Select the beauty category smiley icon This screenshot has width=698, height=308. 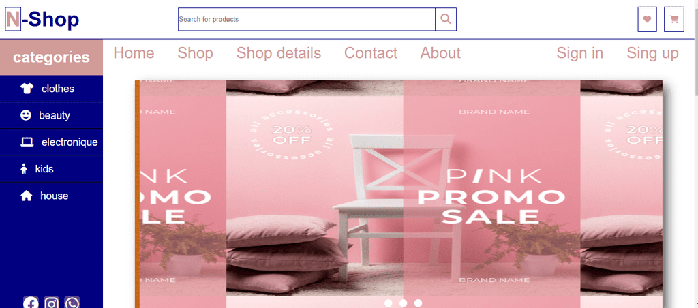pos(27,115)
